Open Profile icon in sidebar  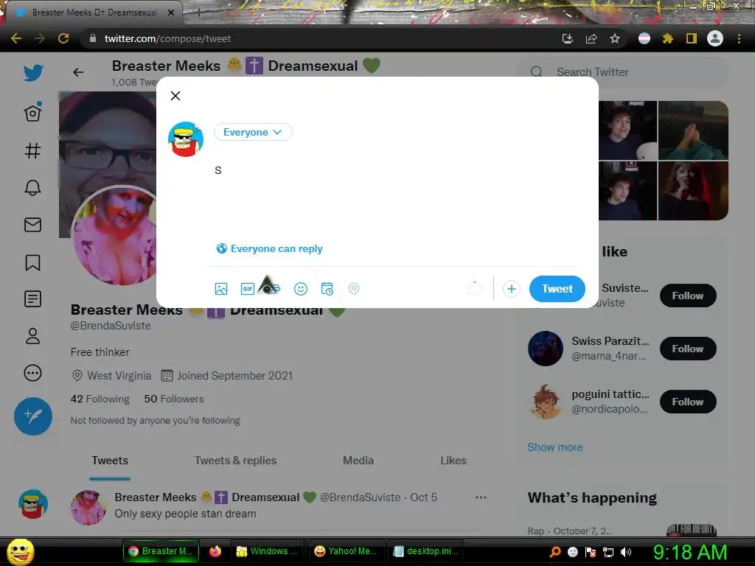tap(32, 336)
